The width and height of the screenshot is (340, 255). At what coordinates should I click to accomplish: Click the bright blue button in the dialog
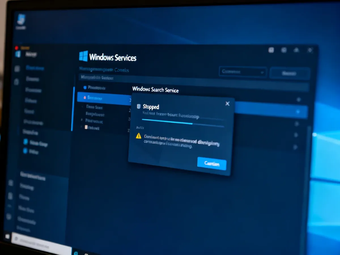pyautogui.click(x=212, y=163)
